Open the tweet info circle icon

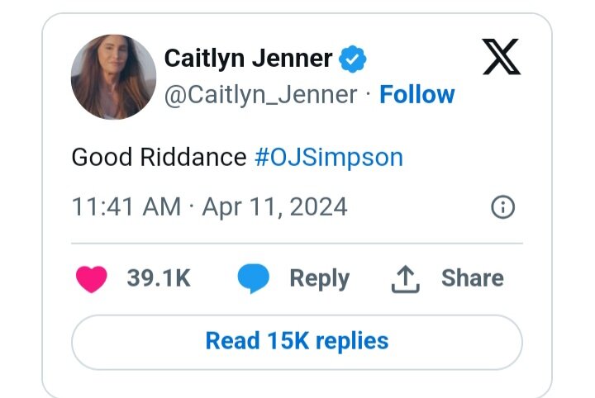[x=502, y=207]
